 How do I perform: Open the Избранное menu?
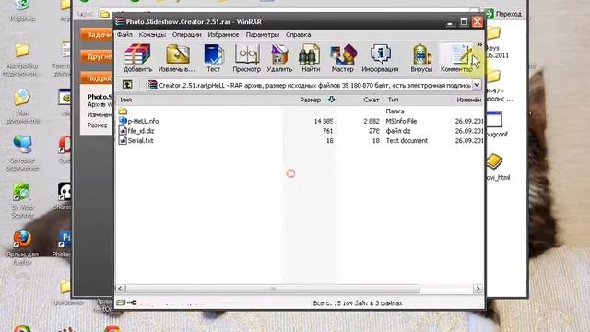[x=223, y=34]
